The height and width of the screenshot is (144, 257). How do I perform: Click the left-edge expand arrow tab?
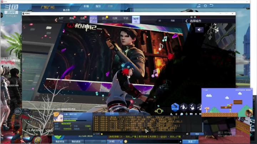point(2,15)
